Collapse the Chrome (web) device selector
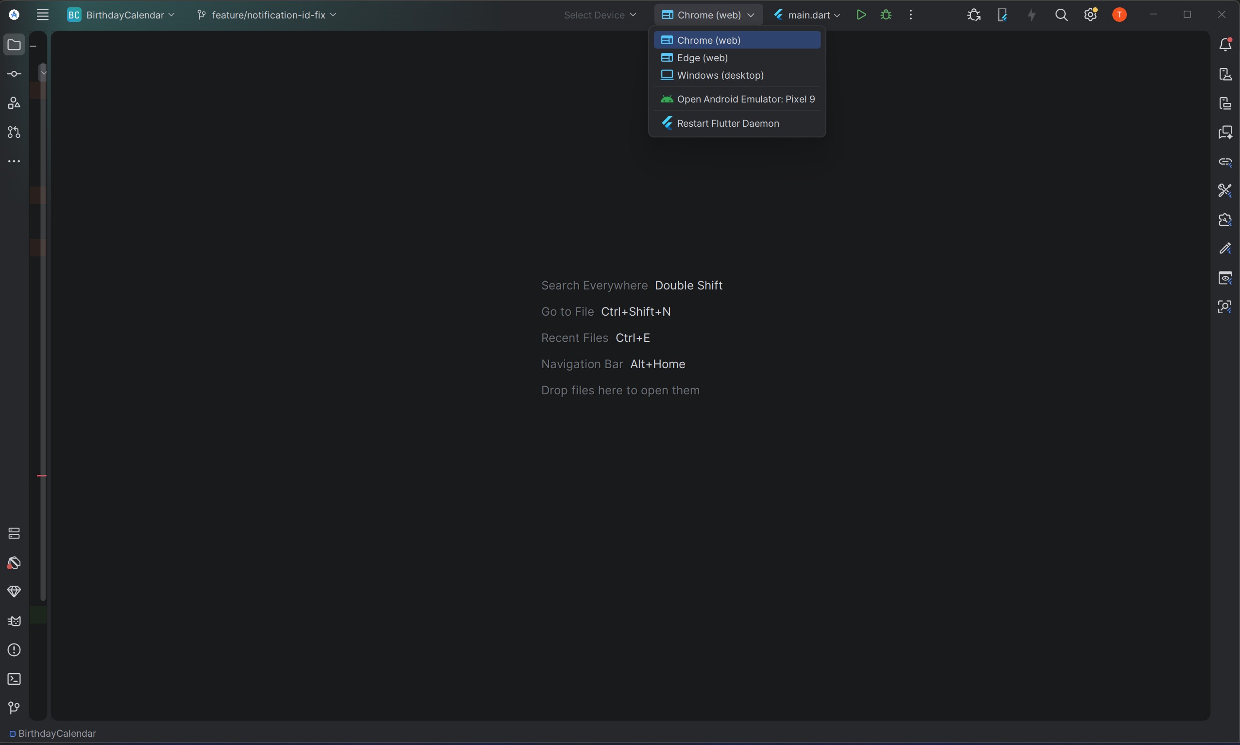The height and width of the screenshot is (745, 1240). coord(708,15)
